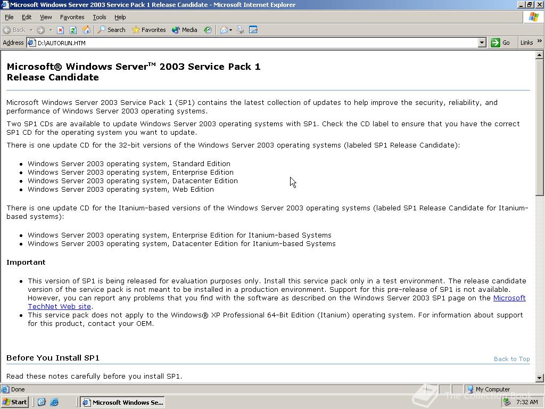Click My Computer zone in status bar
This screenshot has height=409, width=545.
pos(489,389)
